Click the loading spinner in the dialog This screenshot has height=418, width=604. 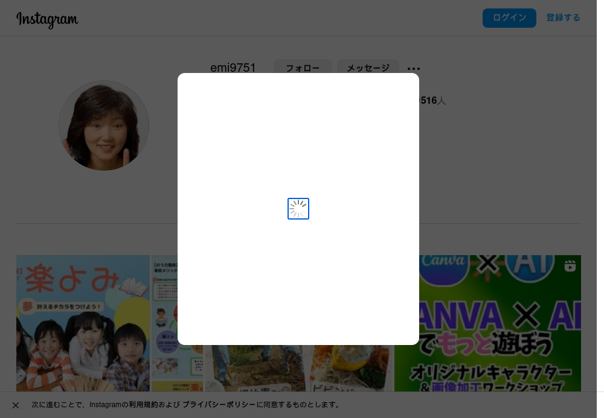[298, 209]
